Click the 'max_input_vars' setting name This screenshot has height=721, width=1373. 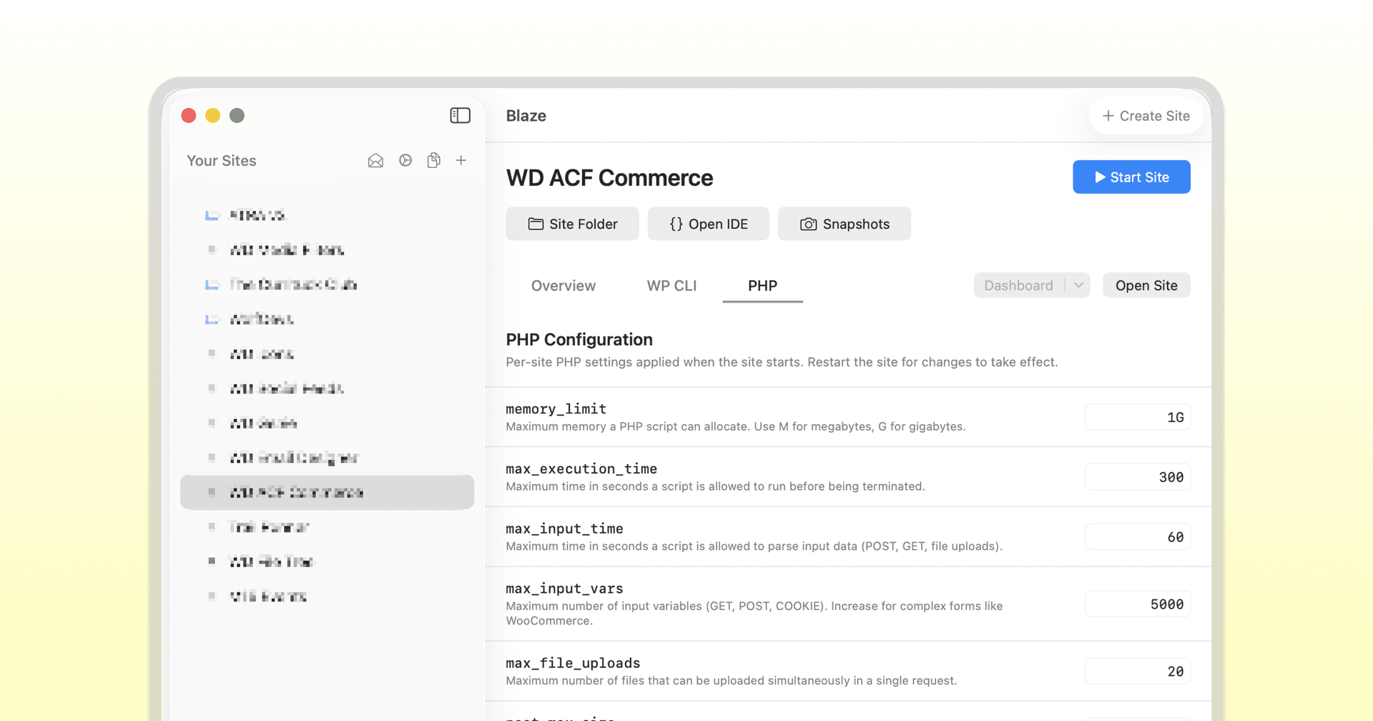point(564,589)
